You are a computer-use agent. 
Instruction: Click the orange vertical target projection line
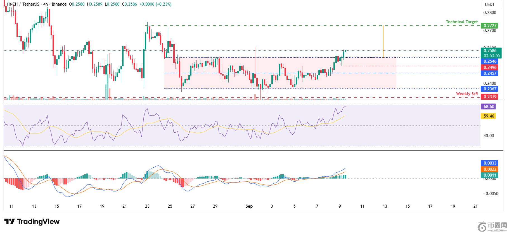point(383,41)
